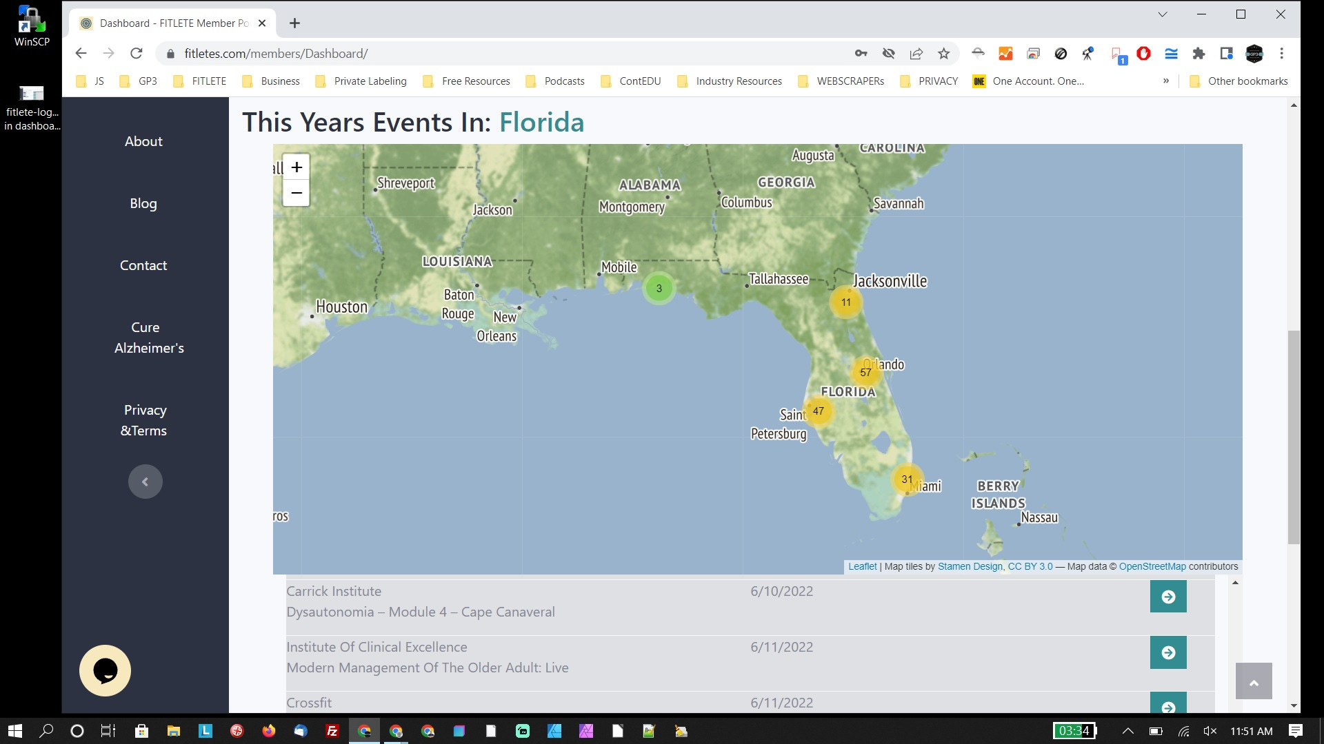This screenshot has width=1324, height=744.
Task: Open the Free Resources bookmarks folder
Action: pos(467,81)
